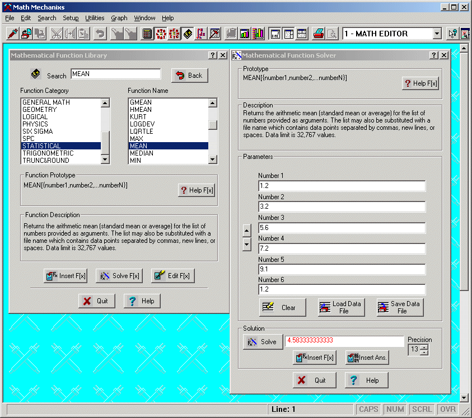Open the Window menu
The image size is (472, 418).
[145, 18]
